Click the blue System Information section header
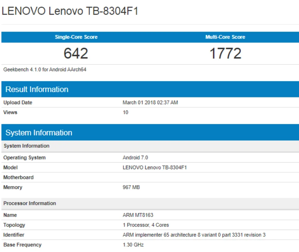This screenshot has height=252, width=299. click(x=150, y=132)
